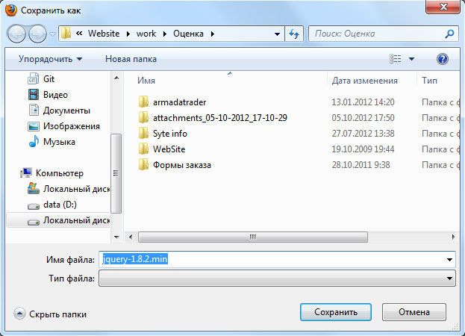Collapse folders with Скрыть папки arrow icon
The width and height of the screenshot is (465, 336).
point(19,314)
